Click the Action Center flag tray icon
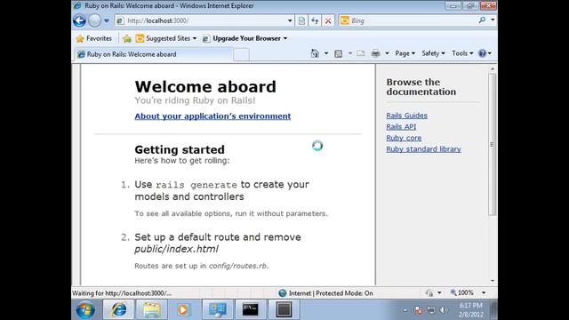The height and width of the screenshot is (320, 569). (419, 310)
